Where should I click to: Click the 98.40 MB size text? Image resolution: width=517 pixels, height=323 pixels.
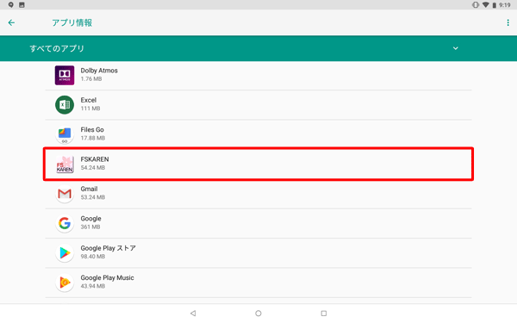pyautogui.click(x=93, y=257)
